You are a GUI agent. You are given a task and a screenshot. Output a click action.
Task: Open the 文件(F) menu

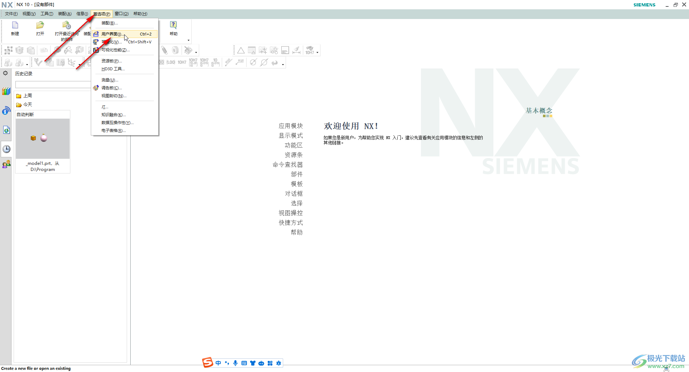click(x=11, y=14)
